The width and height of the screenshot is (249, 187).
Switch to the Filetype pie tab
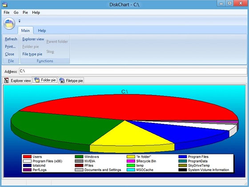71,81
